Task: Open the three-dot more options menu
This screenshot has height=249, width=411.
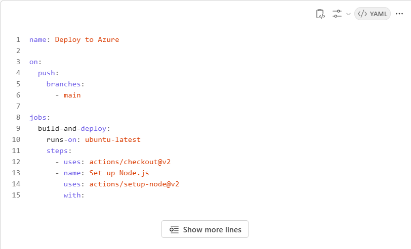Action: (399, 14)
